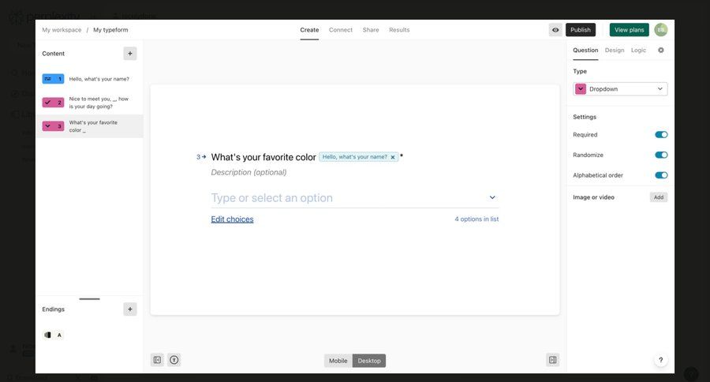Open question settings gear icon
Image resolution: width=710 pixels, height=382 pixels.
(660, 51)
